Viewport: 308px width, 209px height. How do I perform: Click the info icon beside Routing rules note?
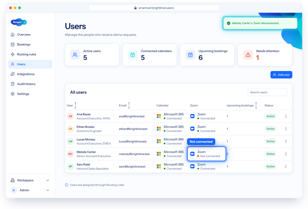click(66, 185)
